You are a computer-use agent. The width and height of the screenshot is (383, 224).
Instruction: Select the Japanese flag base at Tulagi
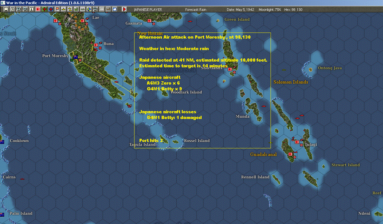click(x=297, y=142)
